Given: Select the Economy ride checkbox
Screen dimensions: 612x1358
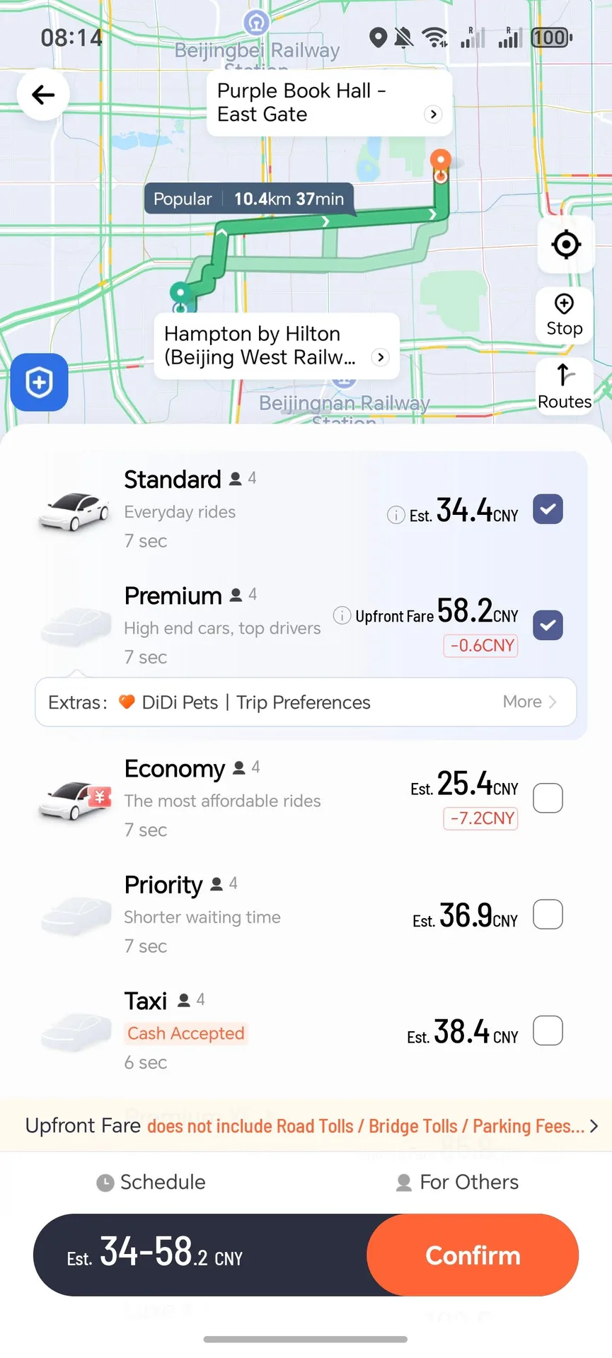Looking at the screenshot, I should (x=548, y=799).
